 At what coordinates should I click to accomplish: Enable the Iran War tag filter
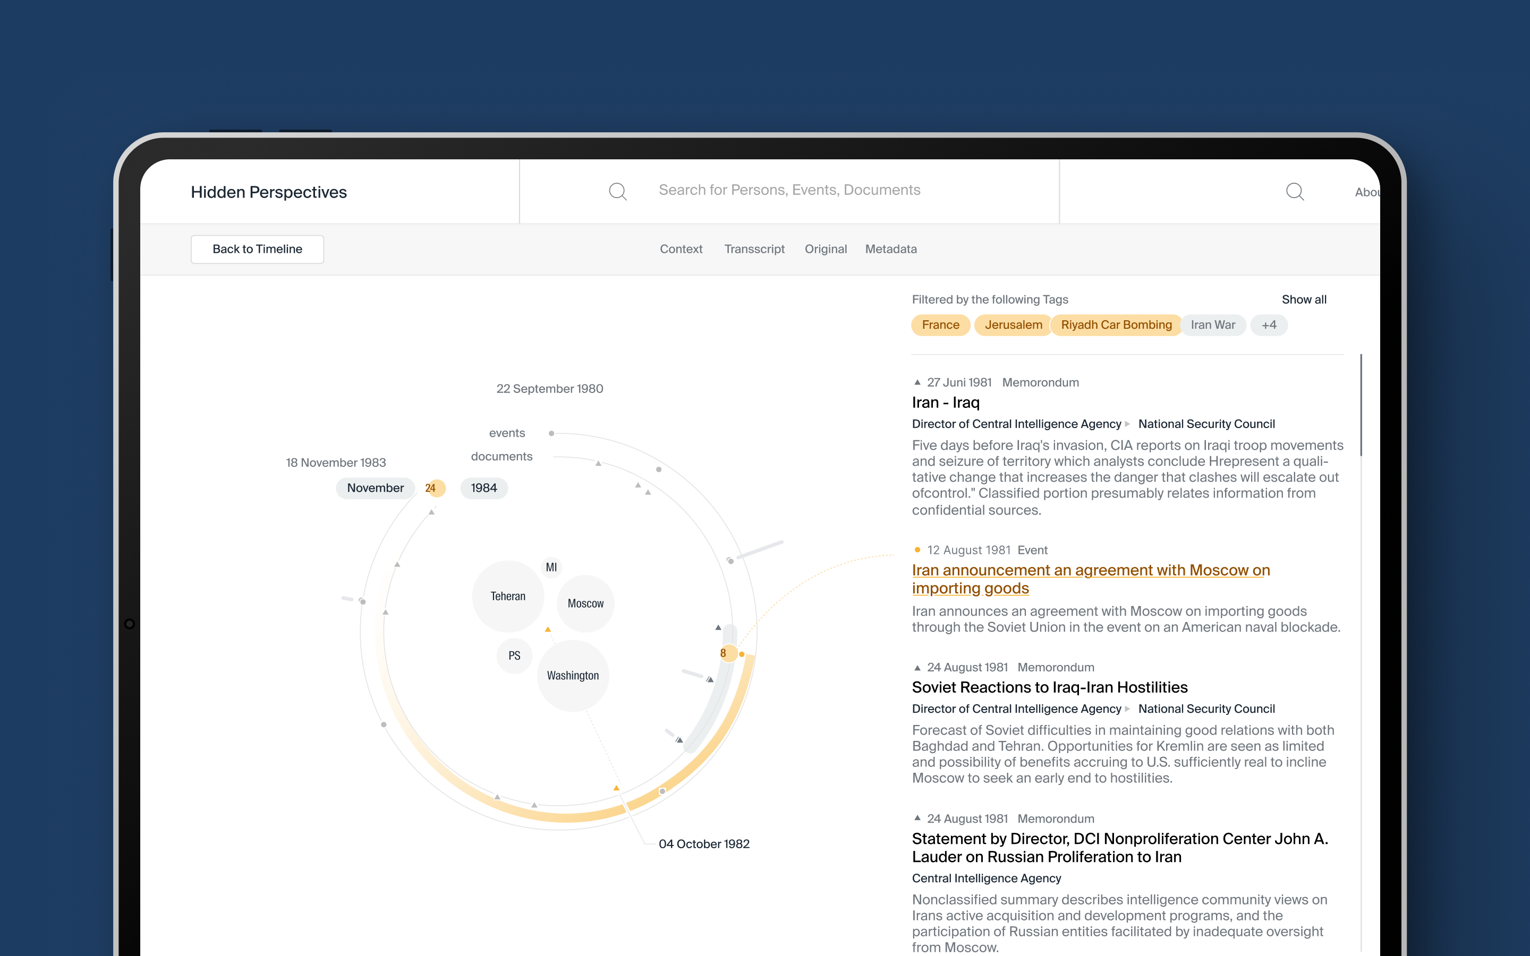tap(1213, 325)
